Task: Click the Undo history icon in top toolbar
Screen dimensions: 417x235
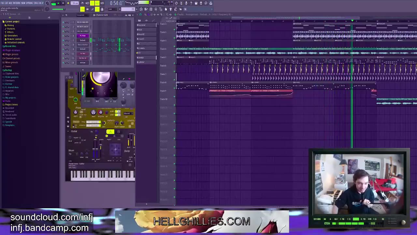Action: click(x=176, y=3)
